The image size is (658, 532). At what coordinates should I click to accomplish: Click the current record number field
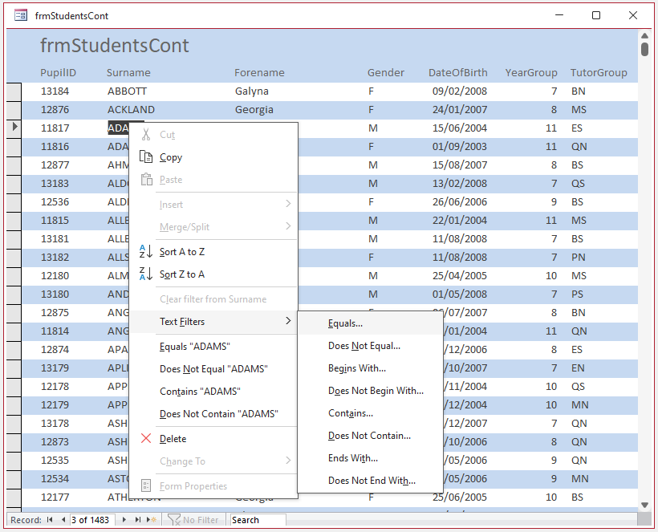(x=92, y=520)
